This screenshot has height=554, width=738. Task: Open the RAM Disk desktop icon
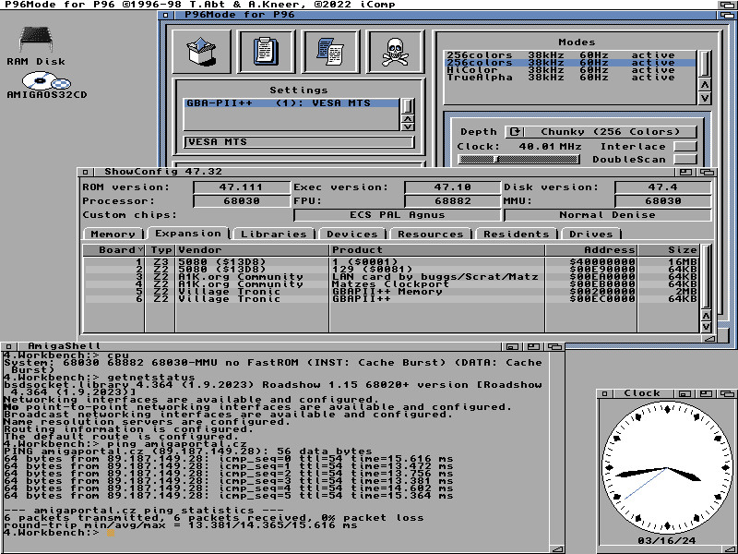[x=36, y=41]
